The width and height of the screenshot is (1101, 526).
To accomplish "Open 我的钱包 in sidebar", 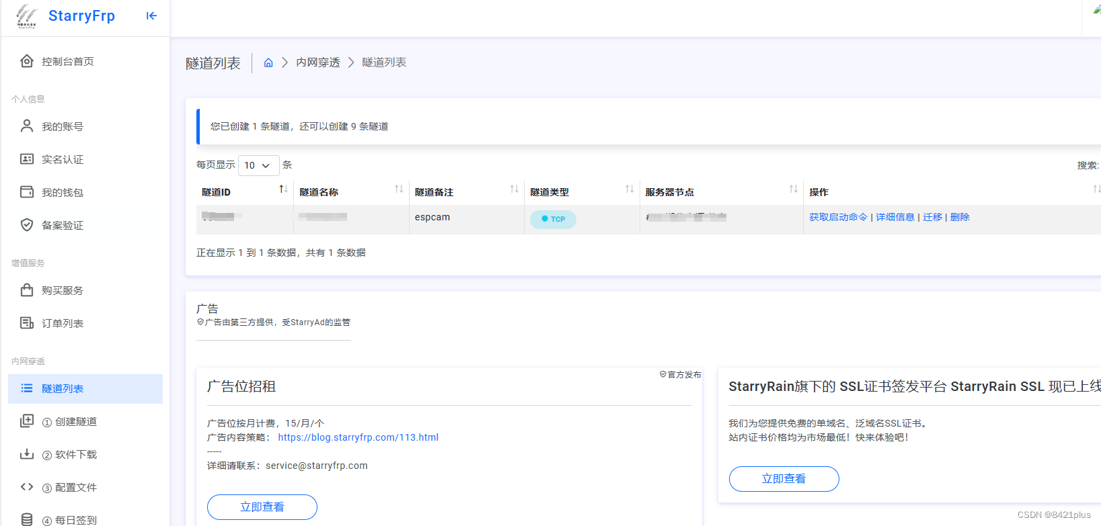I will [85, 192].
